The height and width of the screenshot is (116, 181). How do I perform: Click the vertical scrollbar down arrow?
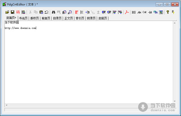coord(175,101)
